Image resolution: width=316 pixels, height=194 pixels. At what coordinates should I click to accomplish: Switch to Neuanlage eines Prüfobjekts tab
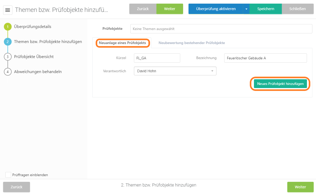122,43
